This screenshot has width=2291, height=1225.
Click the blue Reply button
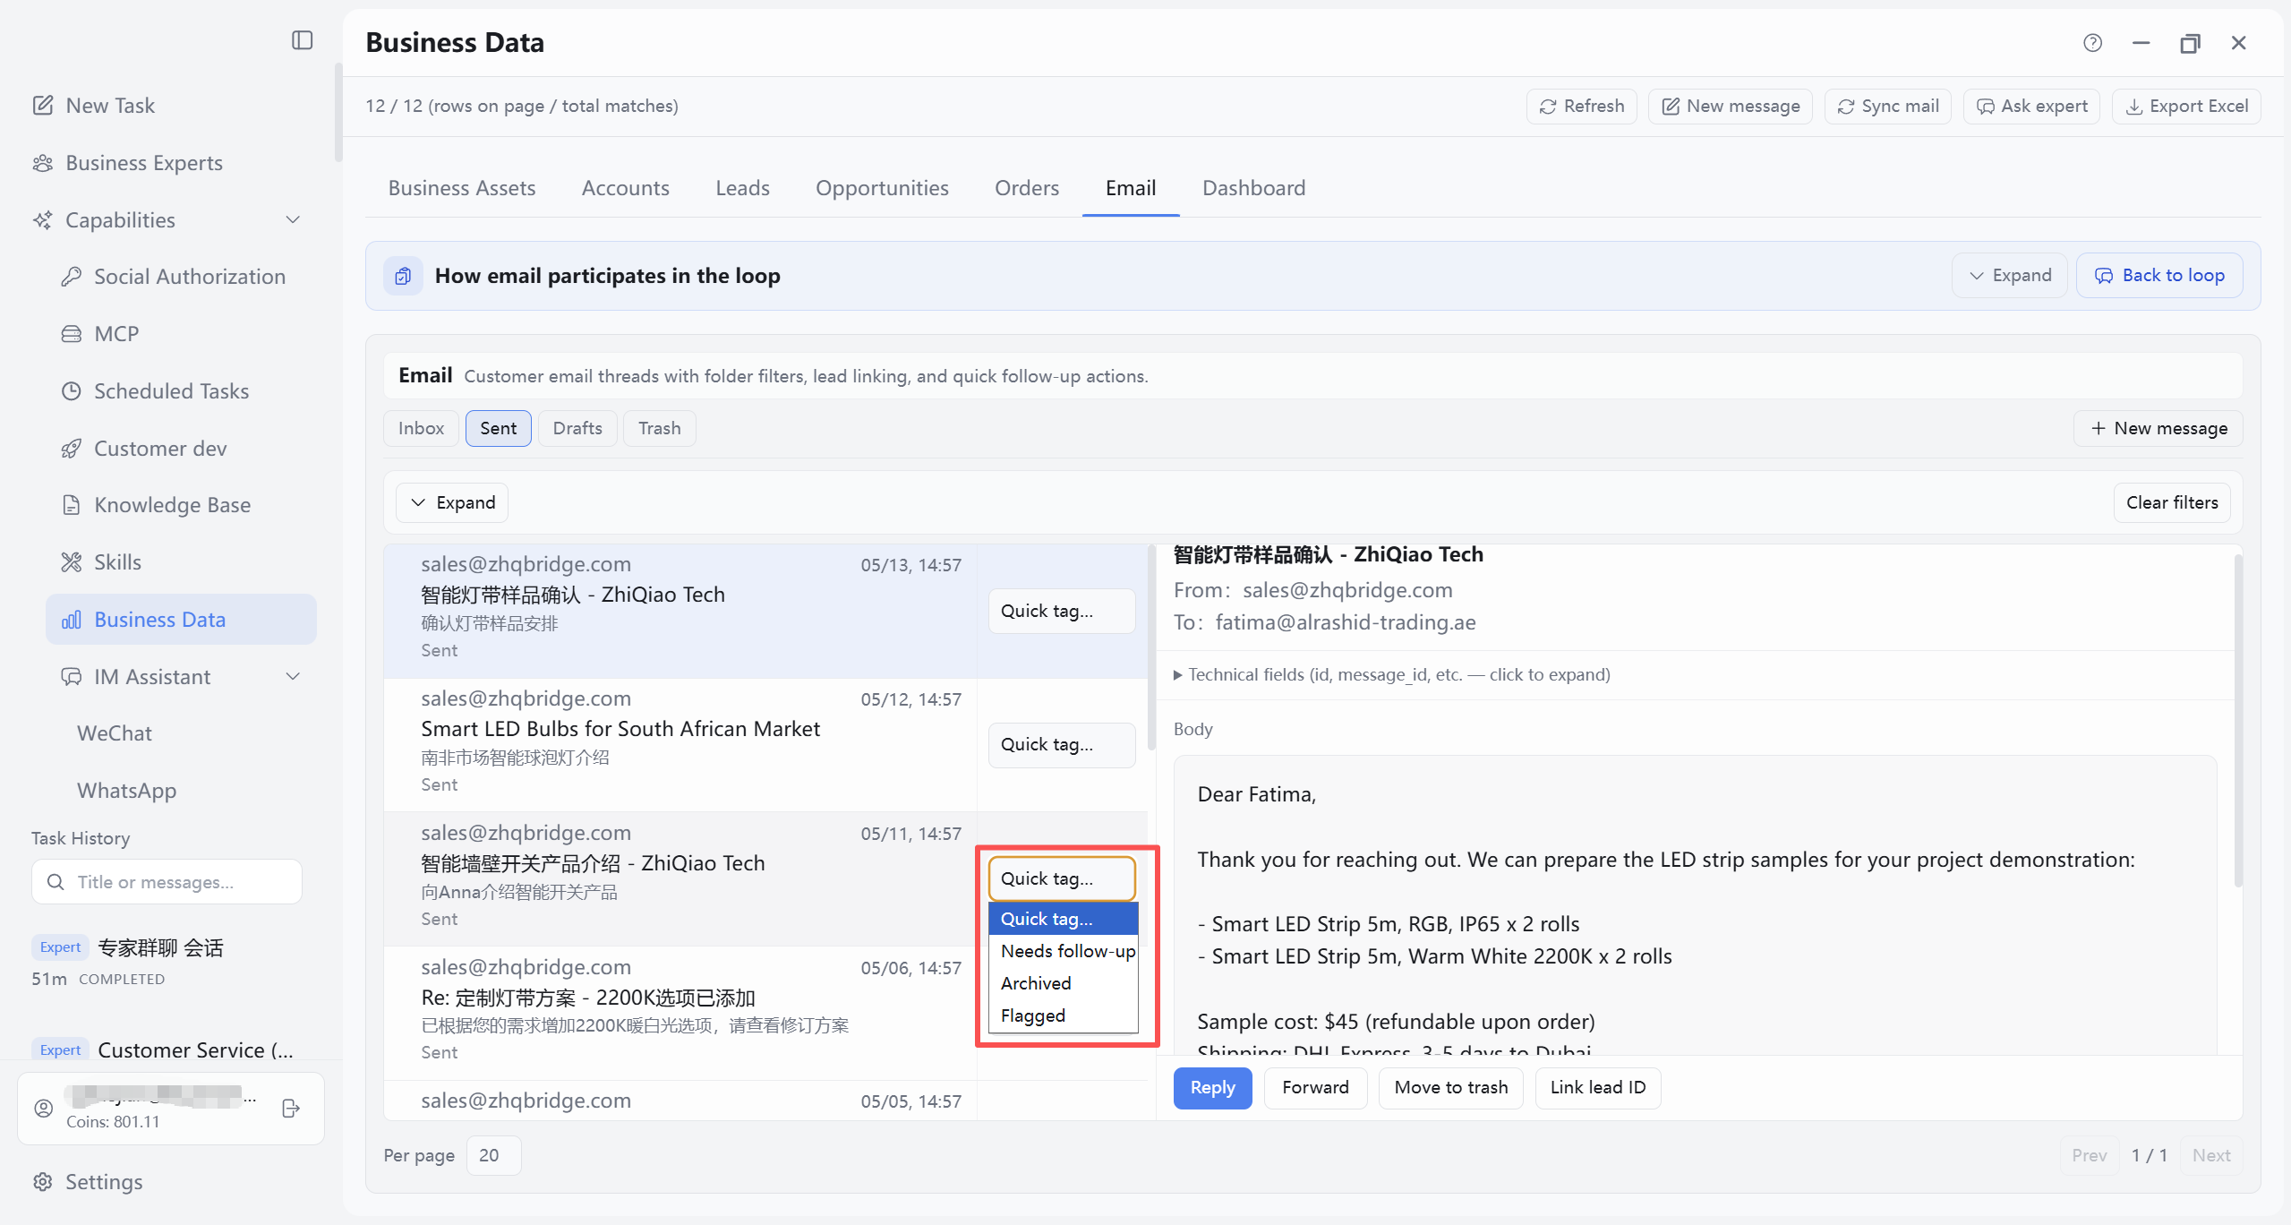[x=1212, y=1088]
